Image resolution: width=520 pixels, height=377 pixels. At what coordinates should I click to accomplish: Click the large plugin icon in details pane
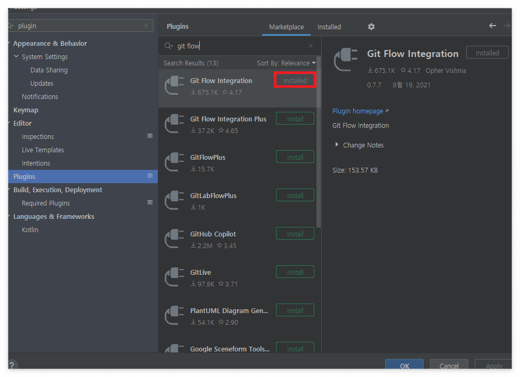click(346, 60)
